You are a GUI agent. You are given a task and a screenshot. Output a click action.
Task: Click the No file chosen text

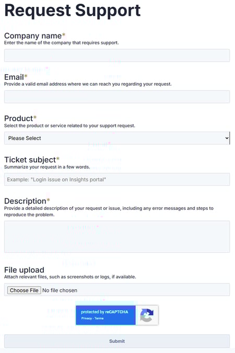60,290
